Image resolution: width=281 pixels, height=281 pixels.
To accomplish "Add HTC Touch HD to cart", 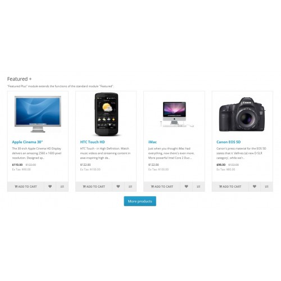I will (x=94, y=187).
